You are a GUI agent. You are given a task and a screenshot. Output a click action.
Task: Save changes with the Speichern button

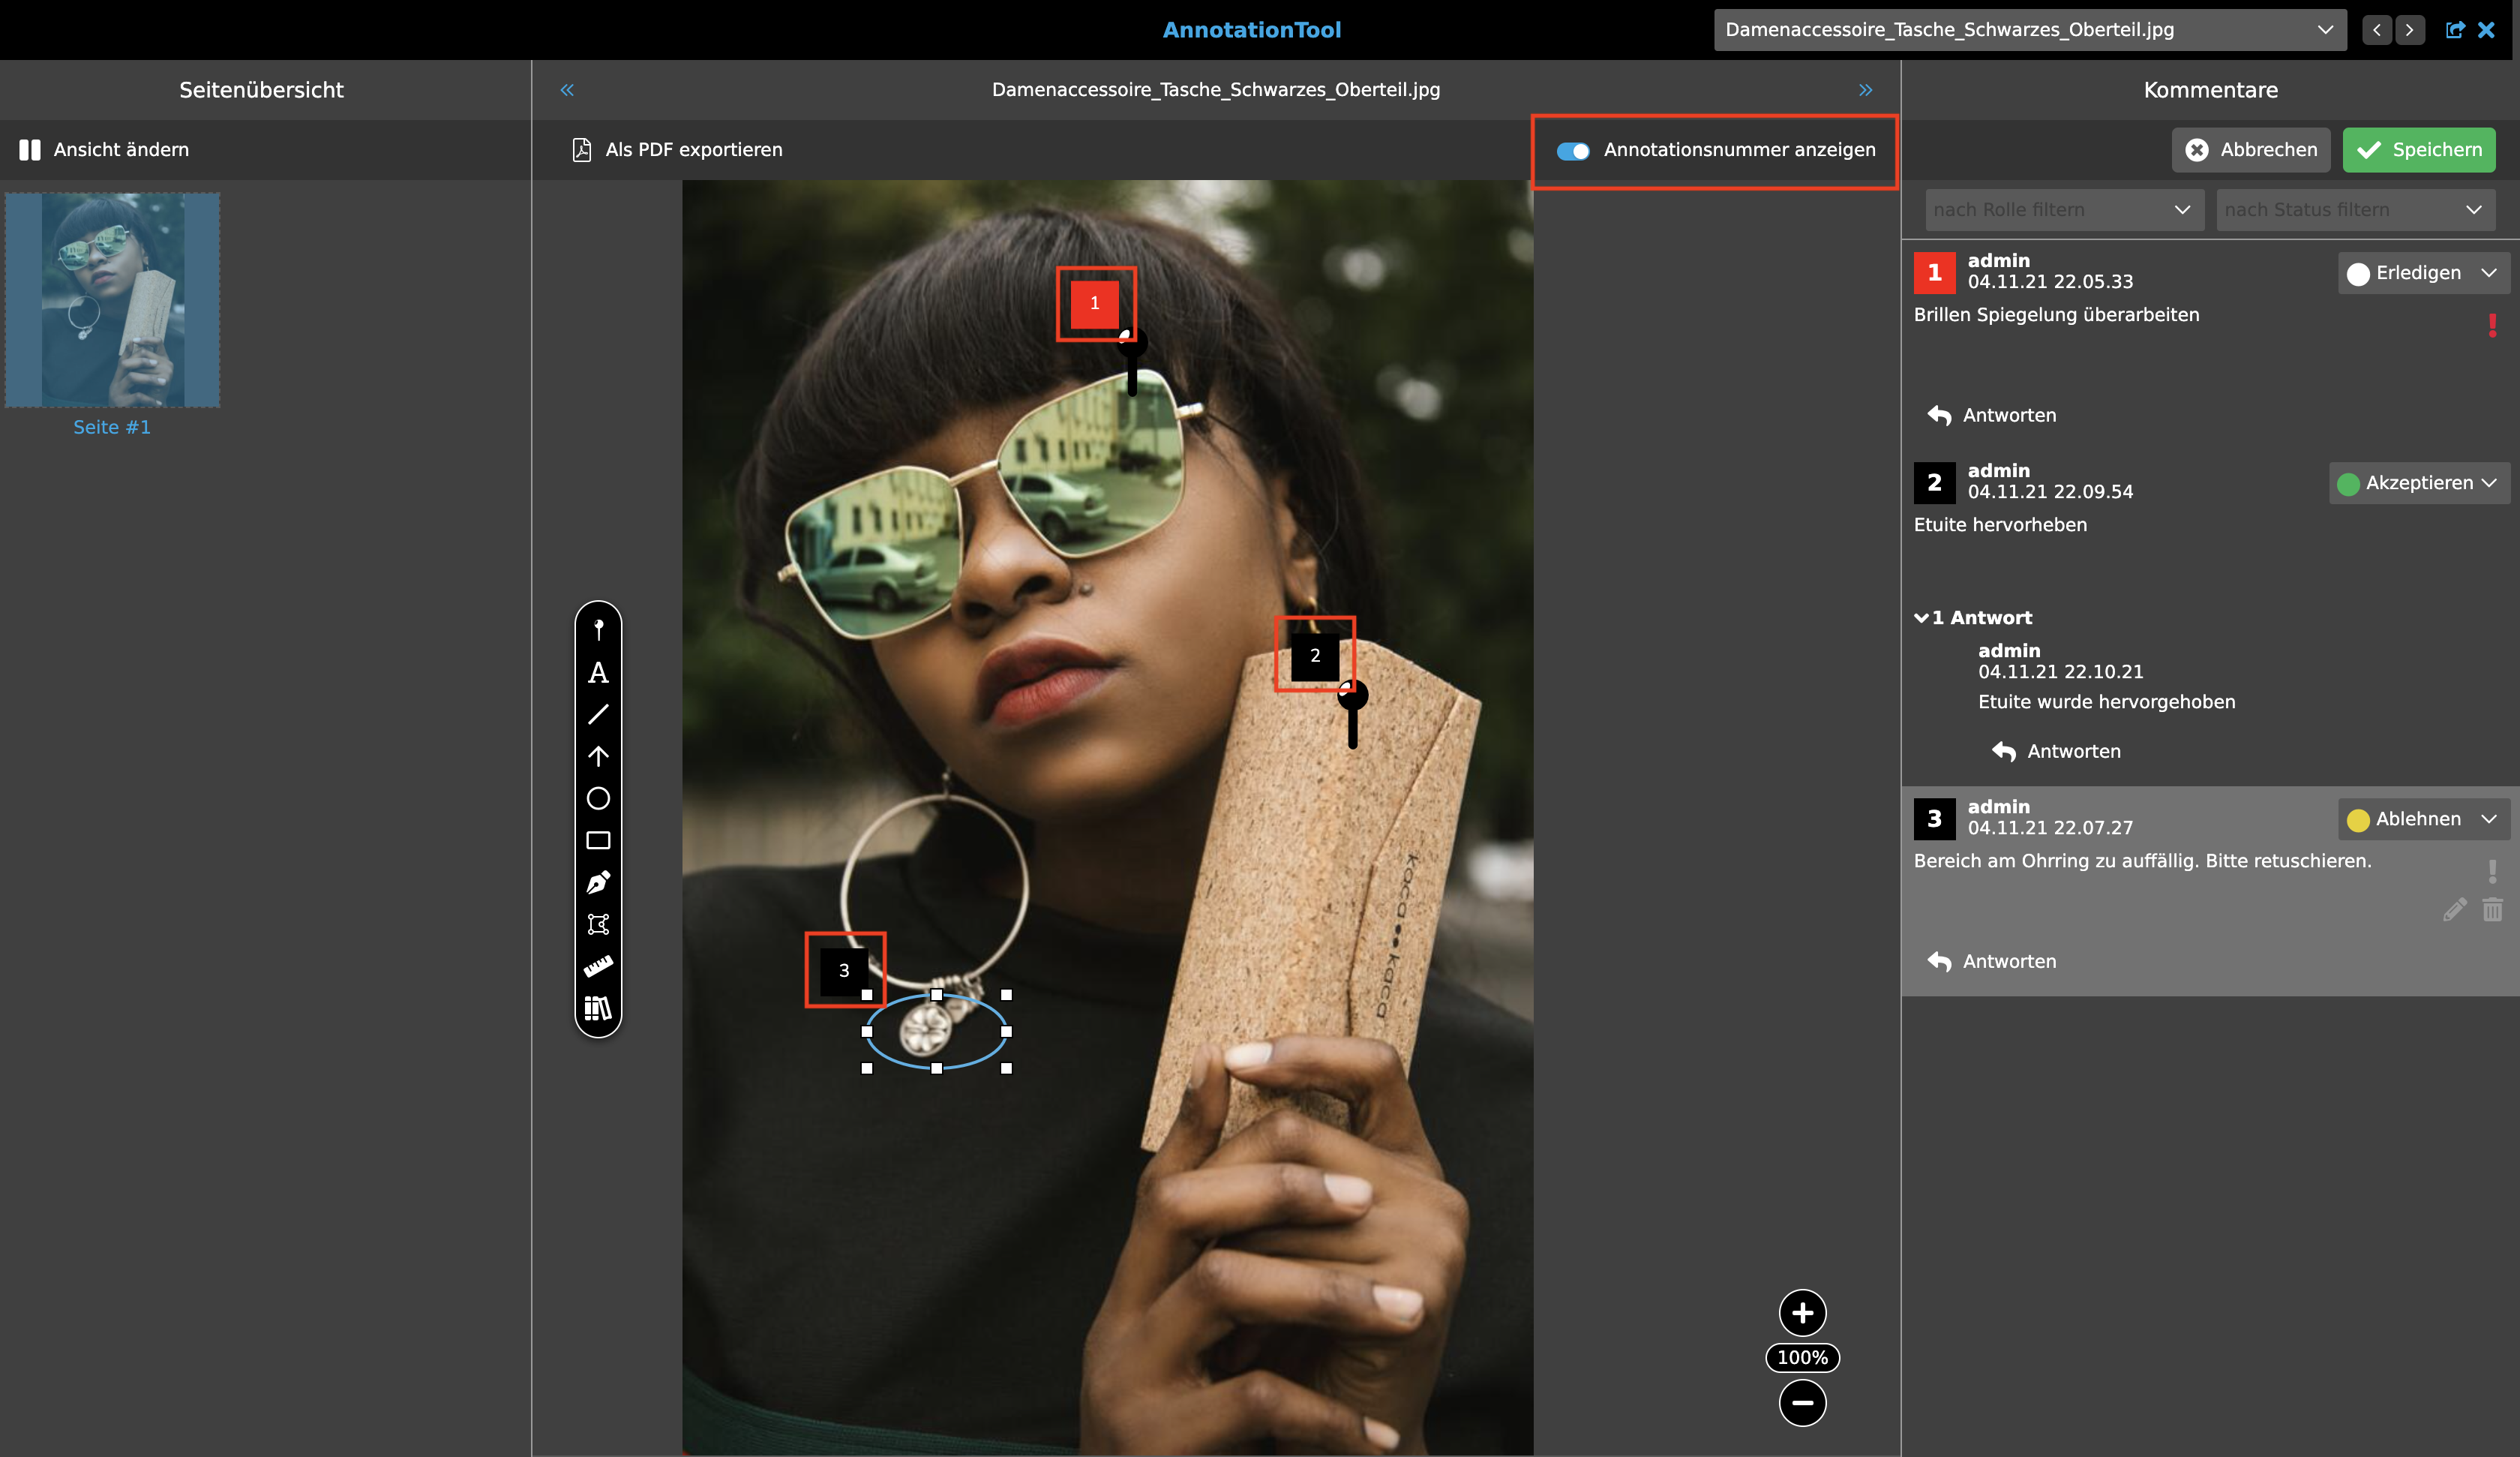point(2418,149)
